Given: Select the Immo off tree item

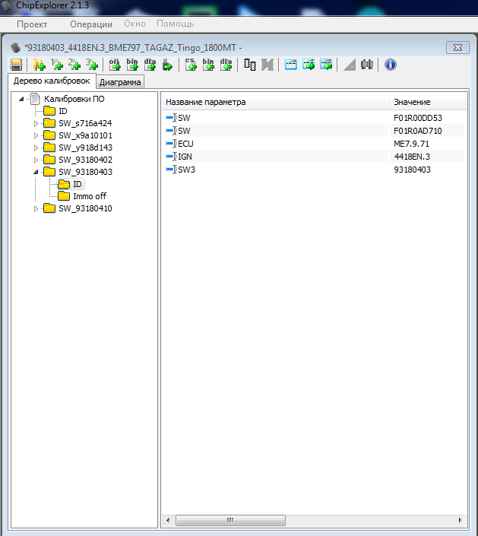Looking at the screenshot, I should coord(89,196).
